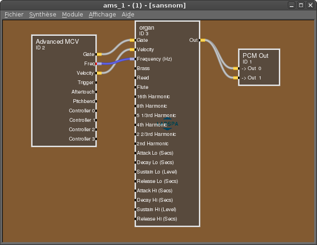Click the Pitchbend output on Advanced MCV
Image resolution: width=317 pixels, height=245 pixels.
pos(83,101)
